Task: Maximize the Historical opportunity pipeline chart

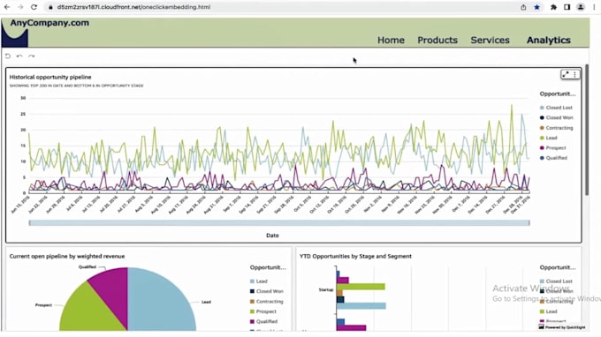Action: pos(566,75)
